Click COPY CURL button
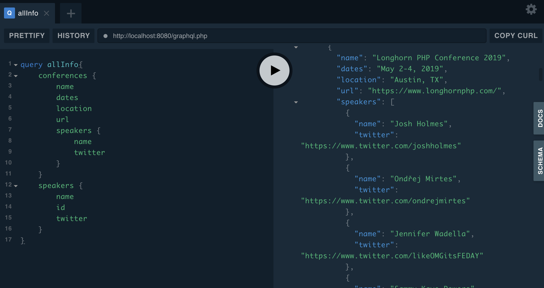Image resolution: width=544 pixels, height=288 pixels. tap(516, 36)
